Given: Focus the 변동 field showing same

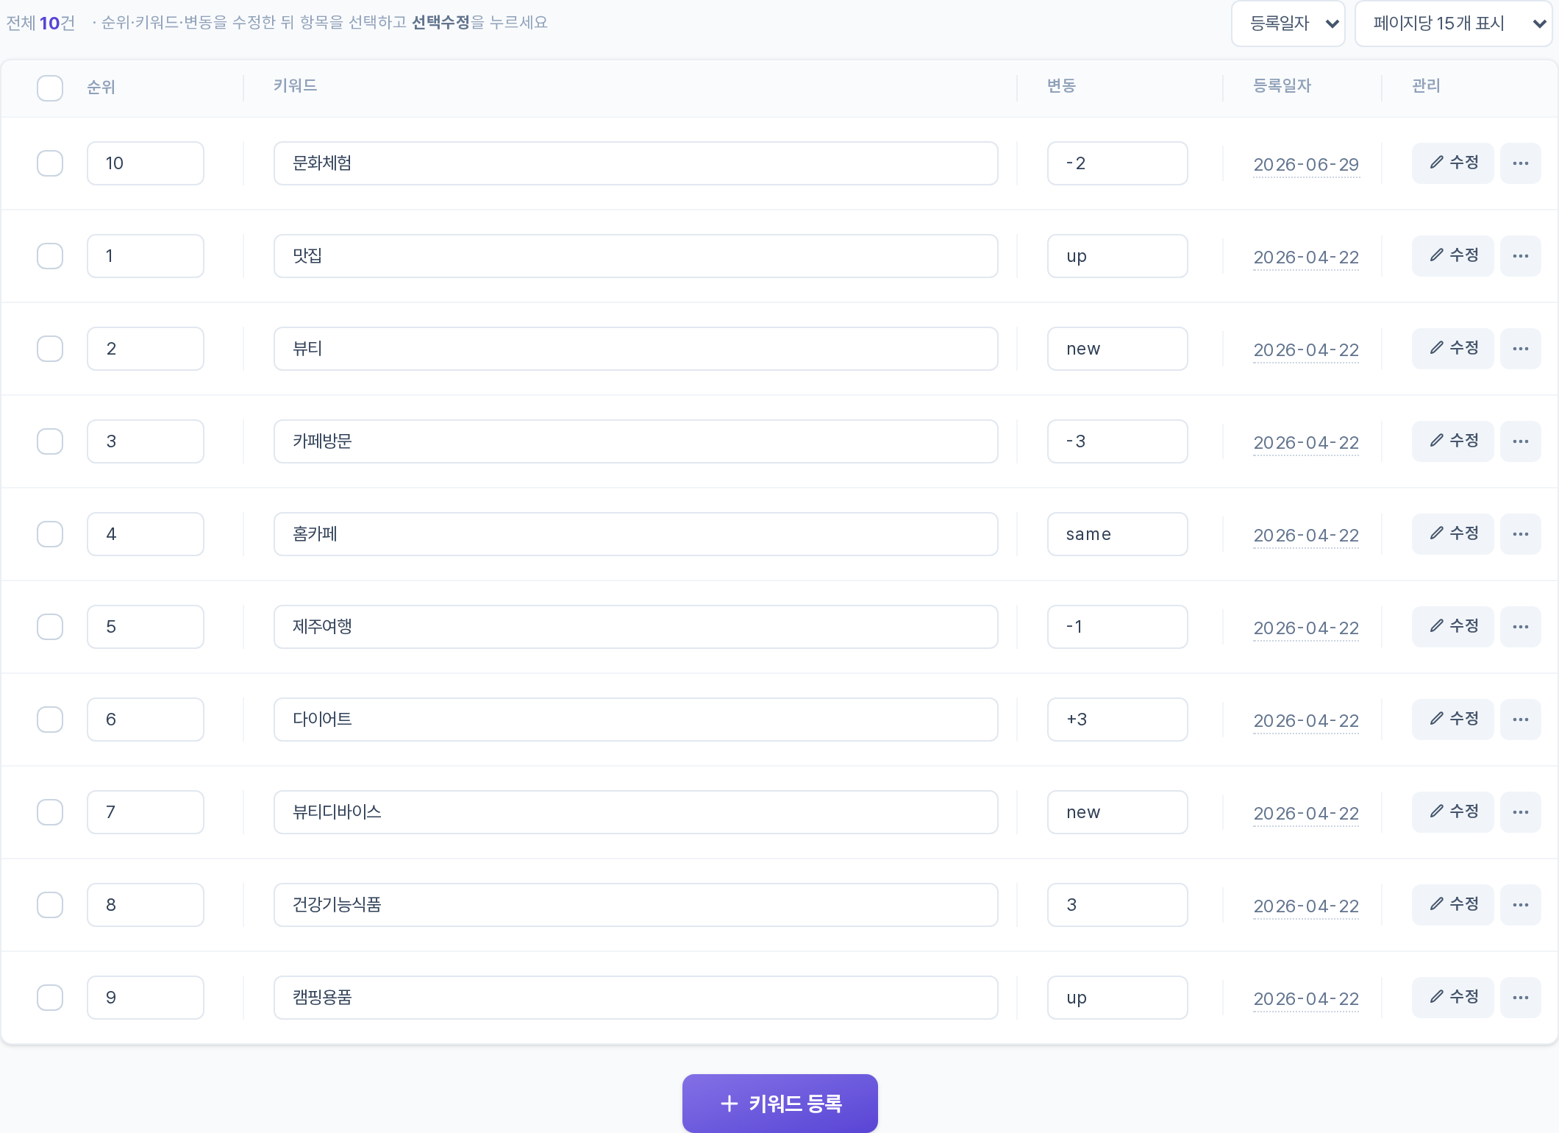Looking at the screenshot, I should coord(1117,534).
